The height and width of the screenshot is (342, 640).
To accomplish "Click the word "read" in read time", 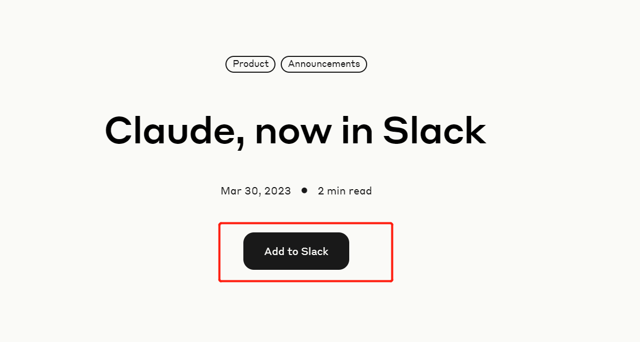I will pos(360,191).
